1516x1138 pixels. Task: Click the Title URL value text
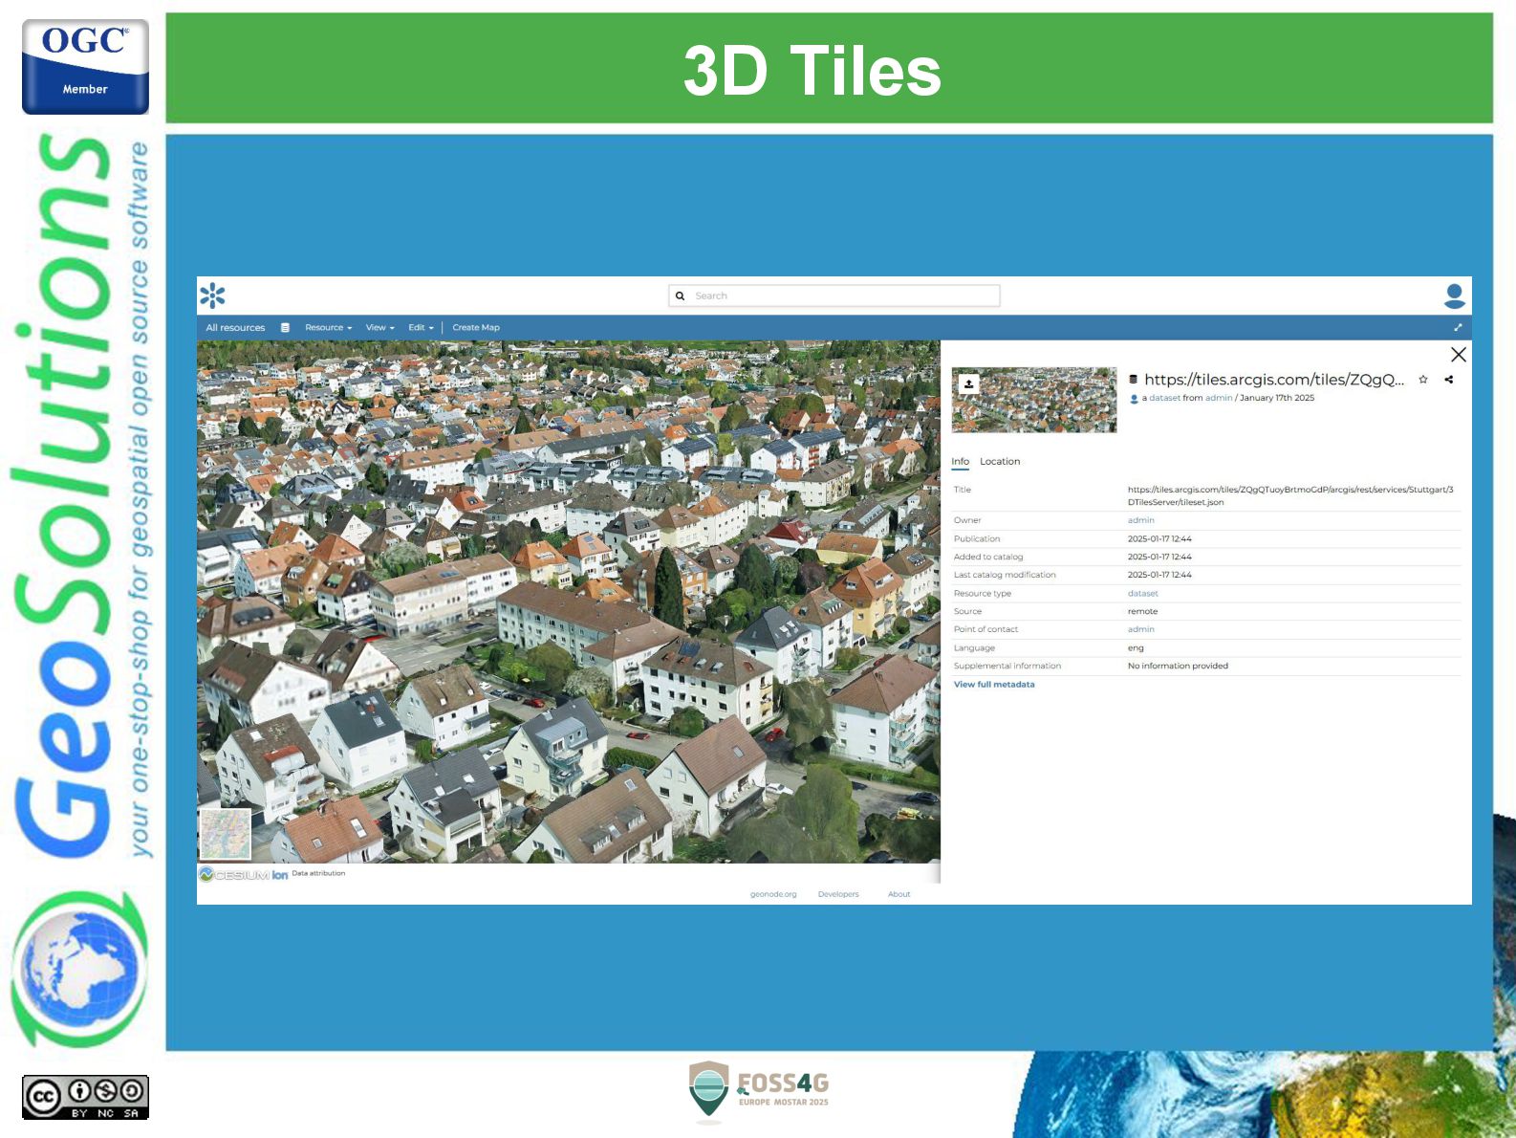tap(1290, 495)
